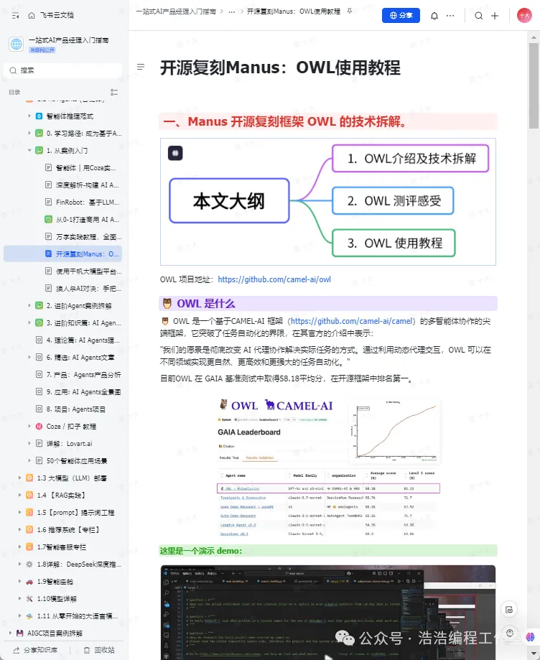The image size is (540, 660).
Task: Expand 3. 进阶知识篇 node
Action: tap(29, 323)
